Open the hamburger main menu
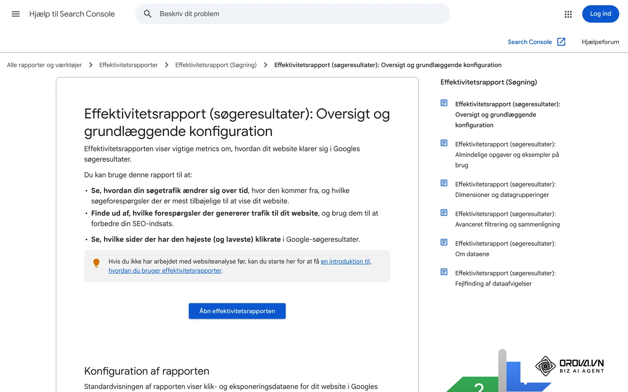This screenshot has width=628, height=392. click(16, 14)
